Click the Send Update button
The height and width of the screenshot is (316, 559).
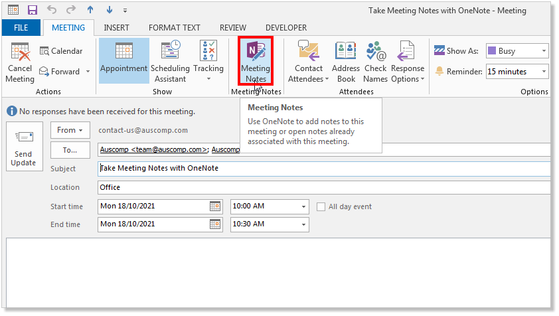tap(25, 146)
